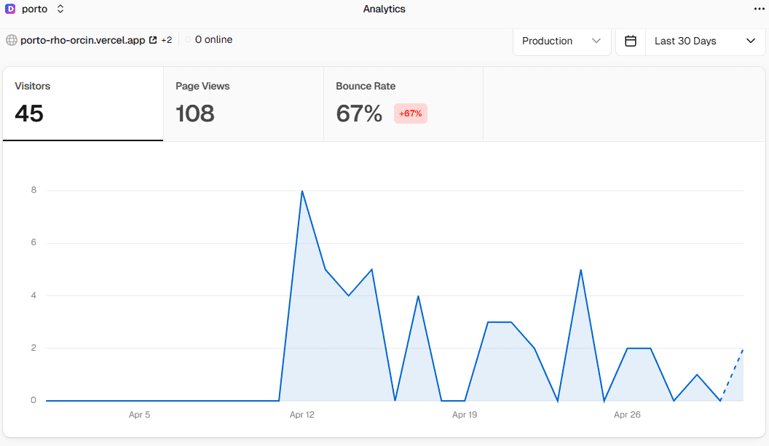The height and width of the screenshot is (446, 769).
Task: Click the calendar icon button
Action: tap(631, 41)
